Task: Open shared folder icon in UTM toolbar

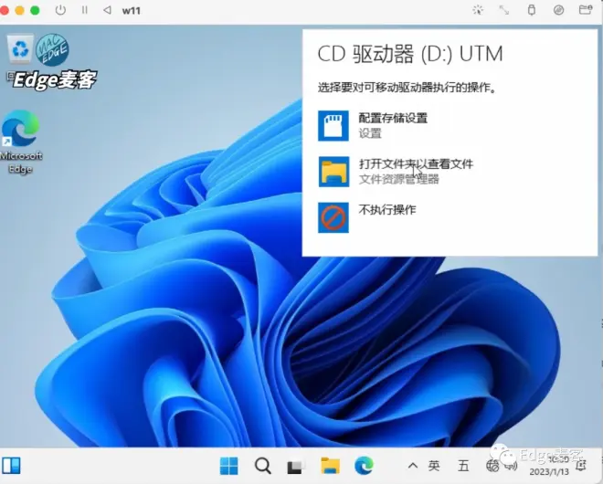Action: pos(586,10)
